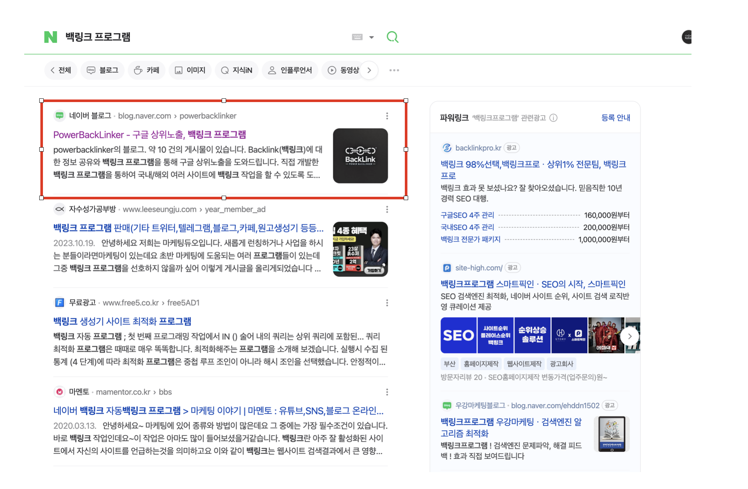Advance ad image carousel with arrow
Image resolution: width=748 pixels, height=489 pixels.
[630, 336]
